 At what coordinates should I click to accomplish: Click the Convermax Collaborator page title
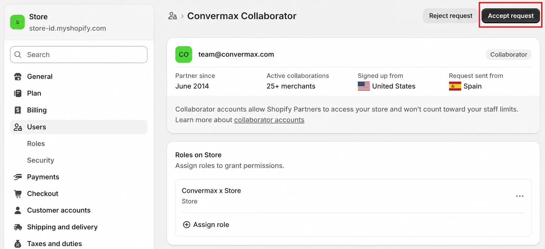click(x=242, y=16)
